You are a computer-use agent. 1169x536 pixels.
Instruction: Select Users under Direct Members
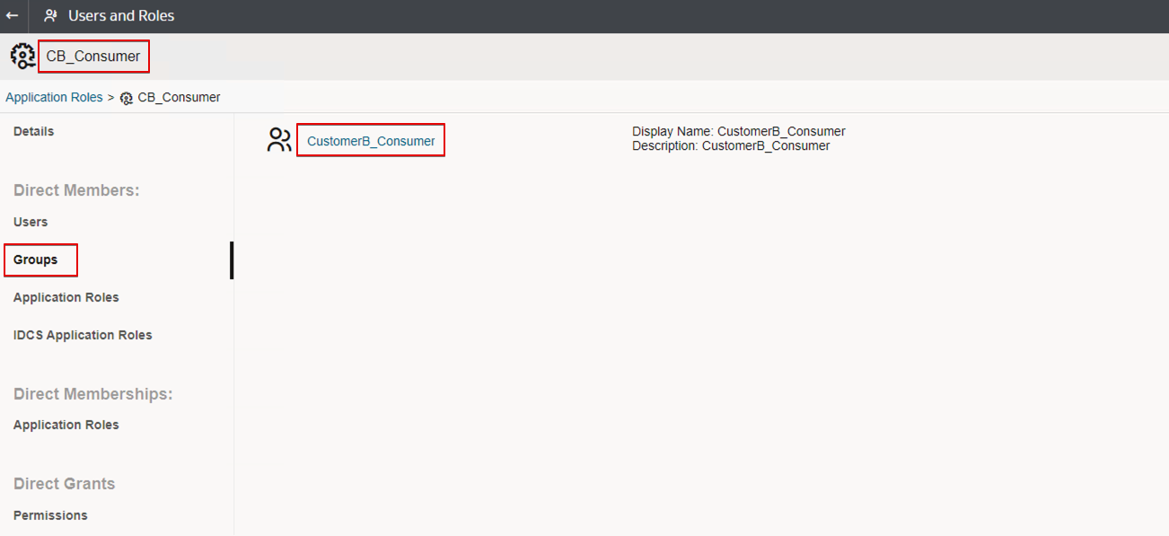(31, 222)
